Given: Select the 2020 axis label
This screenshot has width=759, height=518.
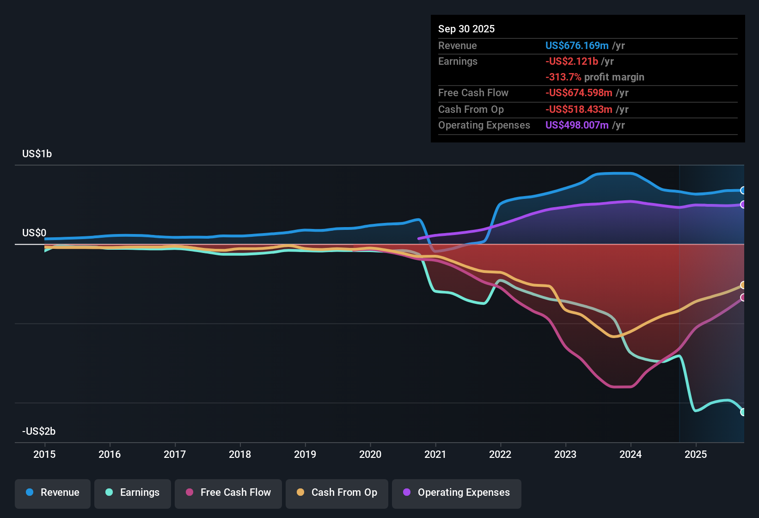Looking at the screenshot, I should click(370, 455).
